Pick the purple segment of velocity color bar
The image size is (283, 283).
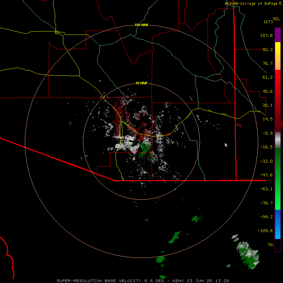coord(278,35)
